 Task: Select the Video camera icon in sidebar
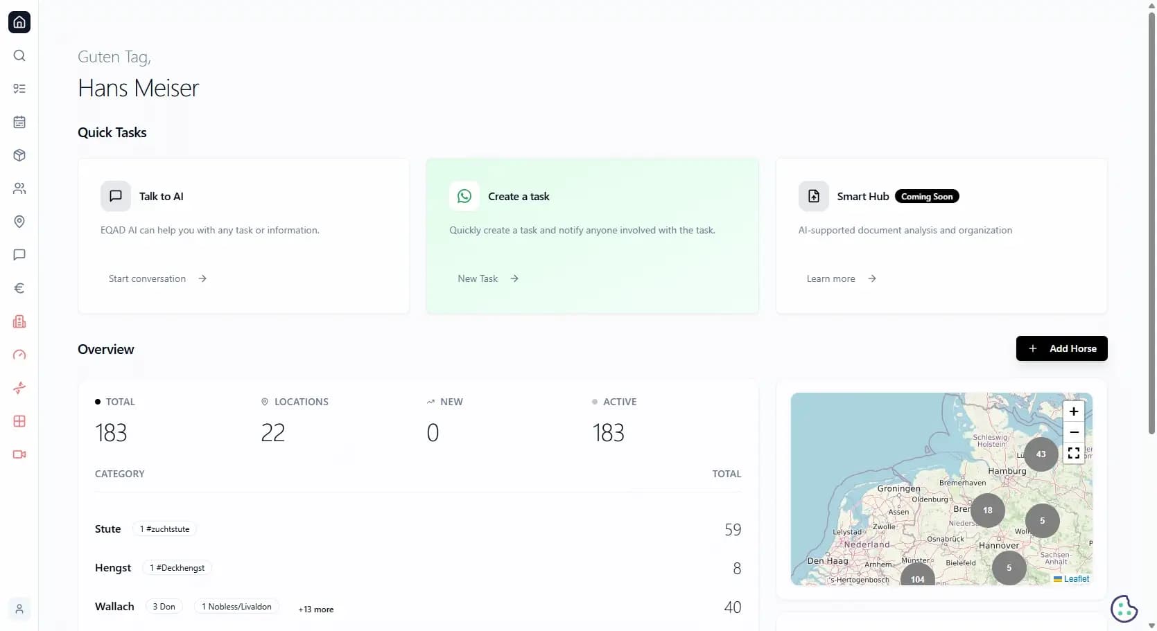tap(19, 454)
